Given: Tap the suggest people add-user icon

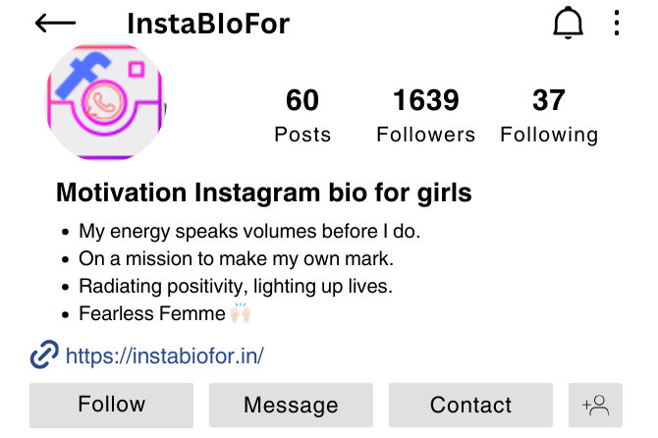Looking at the screenshot, I should [595, 406].
